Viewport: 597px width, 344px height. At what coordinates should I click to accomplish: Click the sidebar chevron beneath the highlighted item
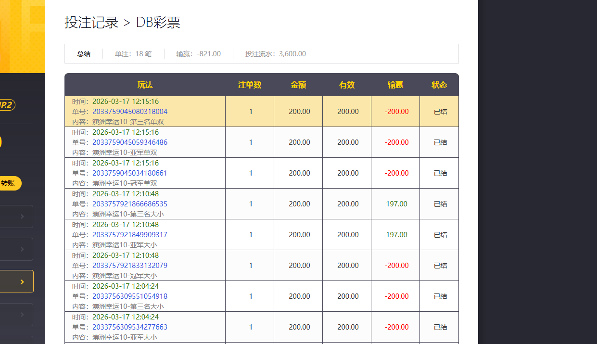(22, 315)
